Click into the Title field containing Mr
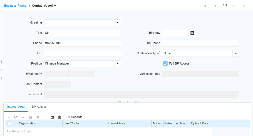This screenshot has height=136, width=253. tap(82, 33)
